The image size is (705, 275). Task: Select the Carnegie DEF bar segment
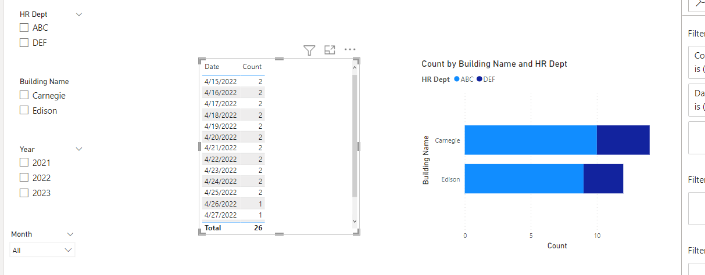tap(623, 140)
